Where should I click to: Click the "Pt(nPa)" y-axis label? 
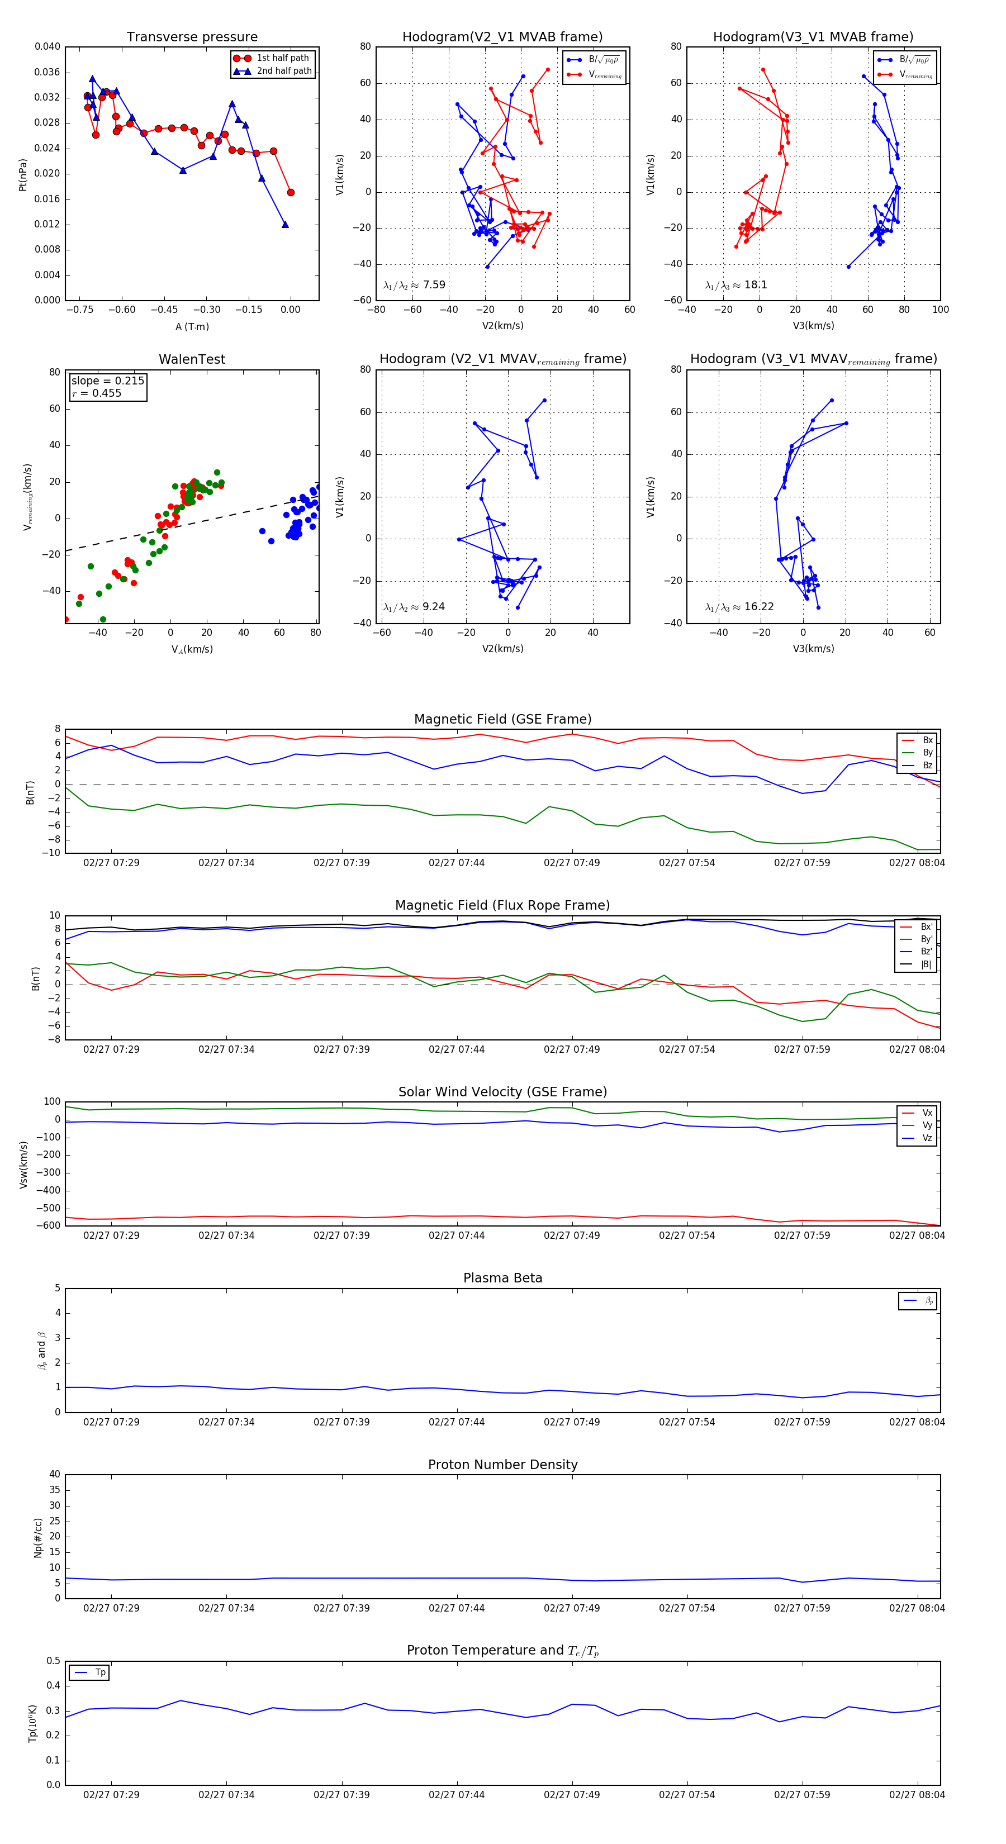pyautogui.click(x=22, y=175)
